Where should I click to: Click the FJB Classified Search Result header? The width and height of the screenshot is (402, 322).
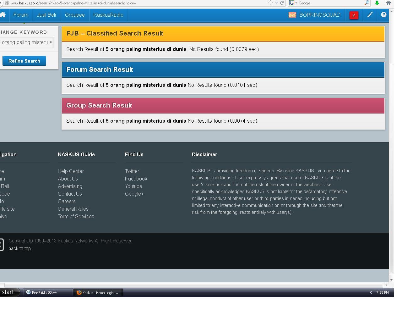[x=223, y=34]
